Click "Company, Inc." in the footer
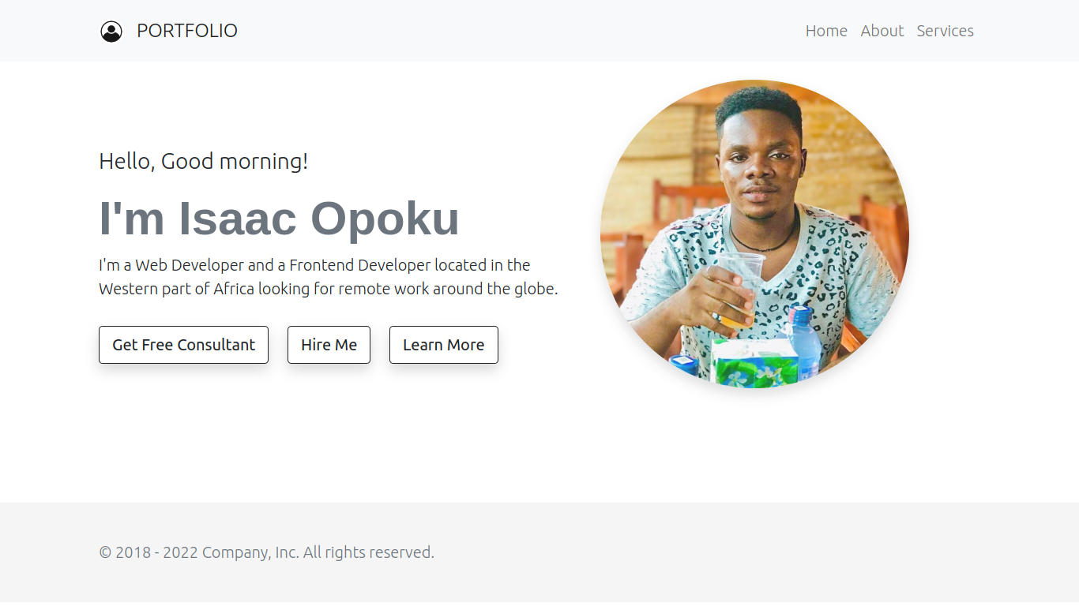 click(250, 552)
